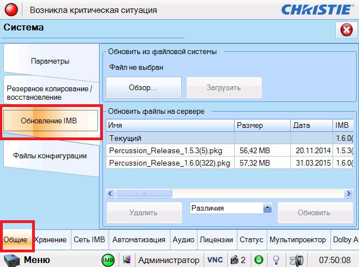Select Percussion_Release_1.5.3(5).pkg file row

(x=230, y=150)
